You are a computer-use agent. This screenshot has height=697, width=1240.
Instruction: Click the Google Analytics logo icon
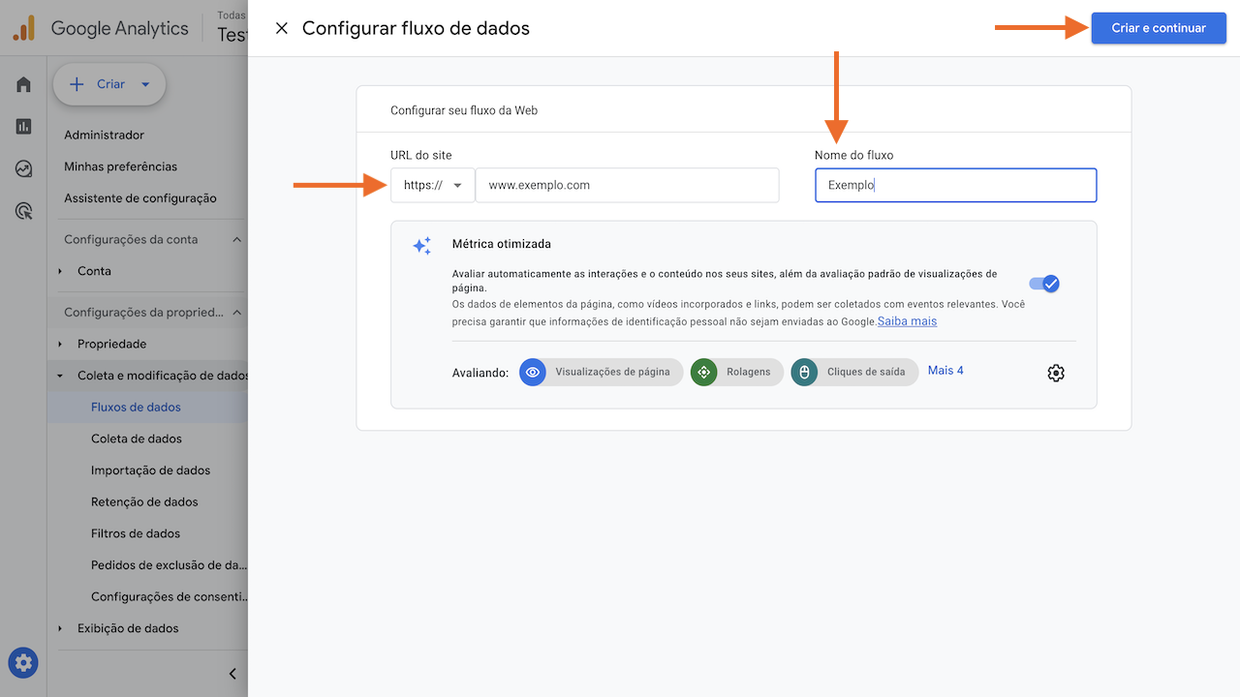coord(23,27)
